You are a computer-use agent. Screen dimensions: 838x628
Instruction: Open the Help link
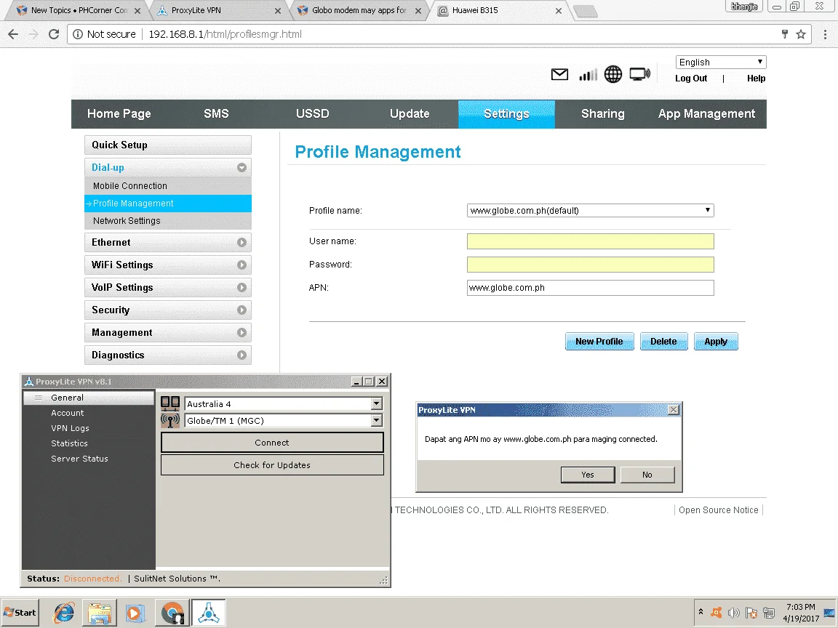[756, 78]
